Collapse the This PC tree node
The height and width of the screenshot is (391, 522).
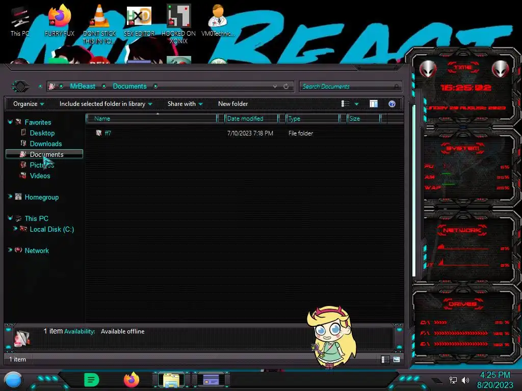[10, 218]
